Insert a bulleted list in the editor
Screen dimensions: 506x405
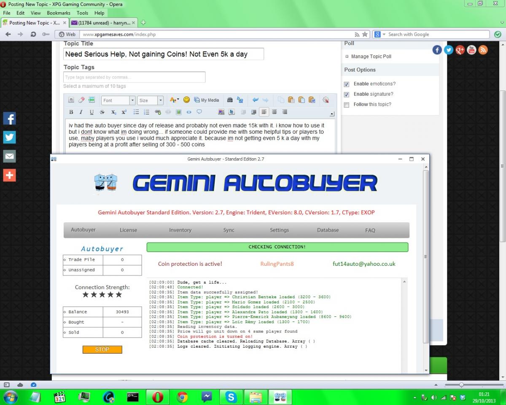tap(136, 112)
